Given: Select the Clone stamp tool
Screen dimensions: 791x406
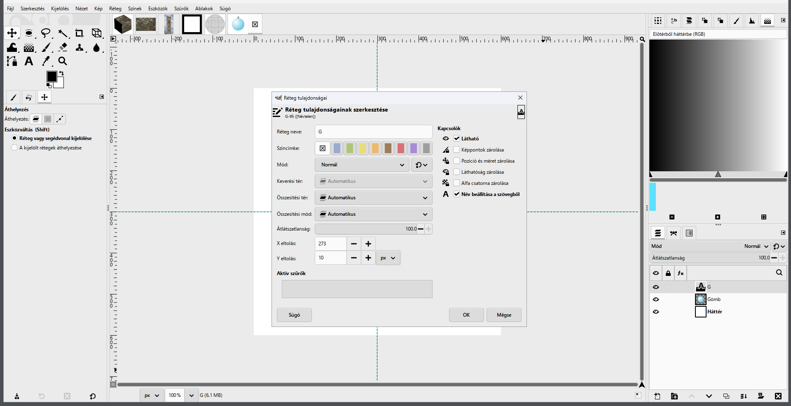Looking at the screenshot, I should pyautogui.click(x=80, y=47).
